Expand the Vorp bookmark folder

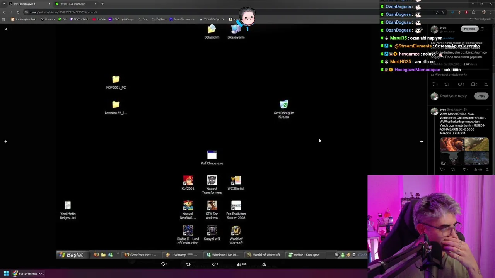click(143, 19)
